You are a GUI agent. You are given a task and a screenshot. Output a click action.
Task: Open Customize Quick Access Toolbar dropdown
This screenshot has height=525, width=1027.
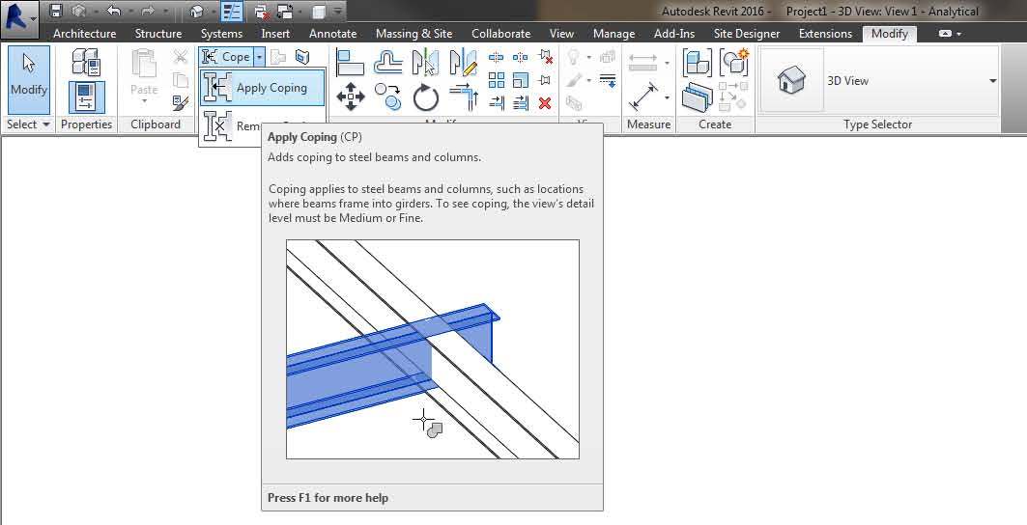[x=337, y=11]
